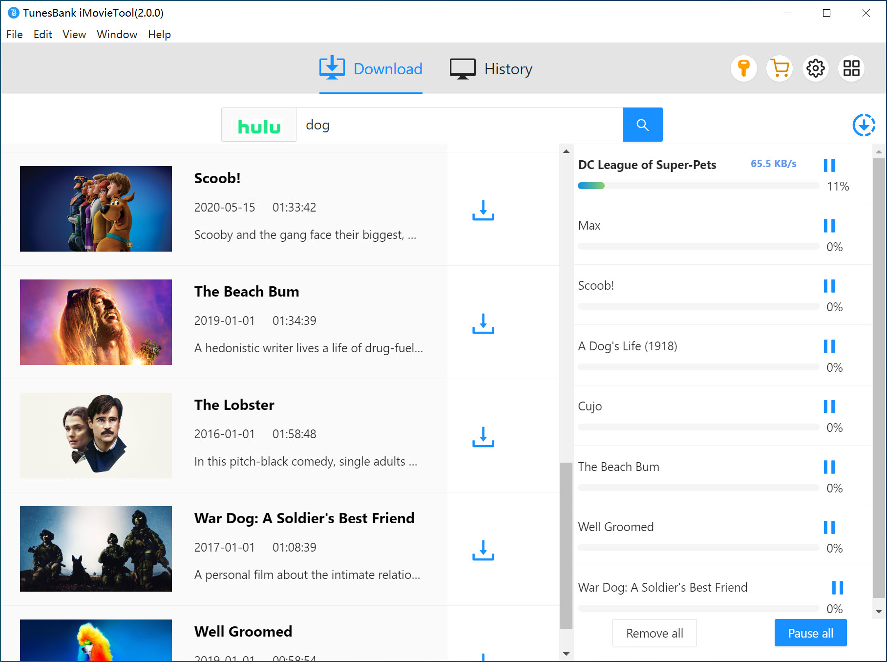This screenshot has height=662, width=887.
Task: Click the Cujo download progress bar
Action: click(698, 427)
